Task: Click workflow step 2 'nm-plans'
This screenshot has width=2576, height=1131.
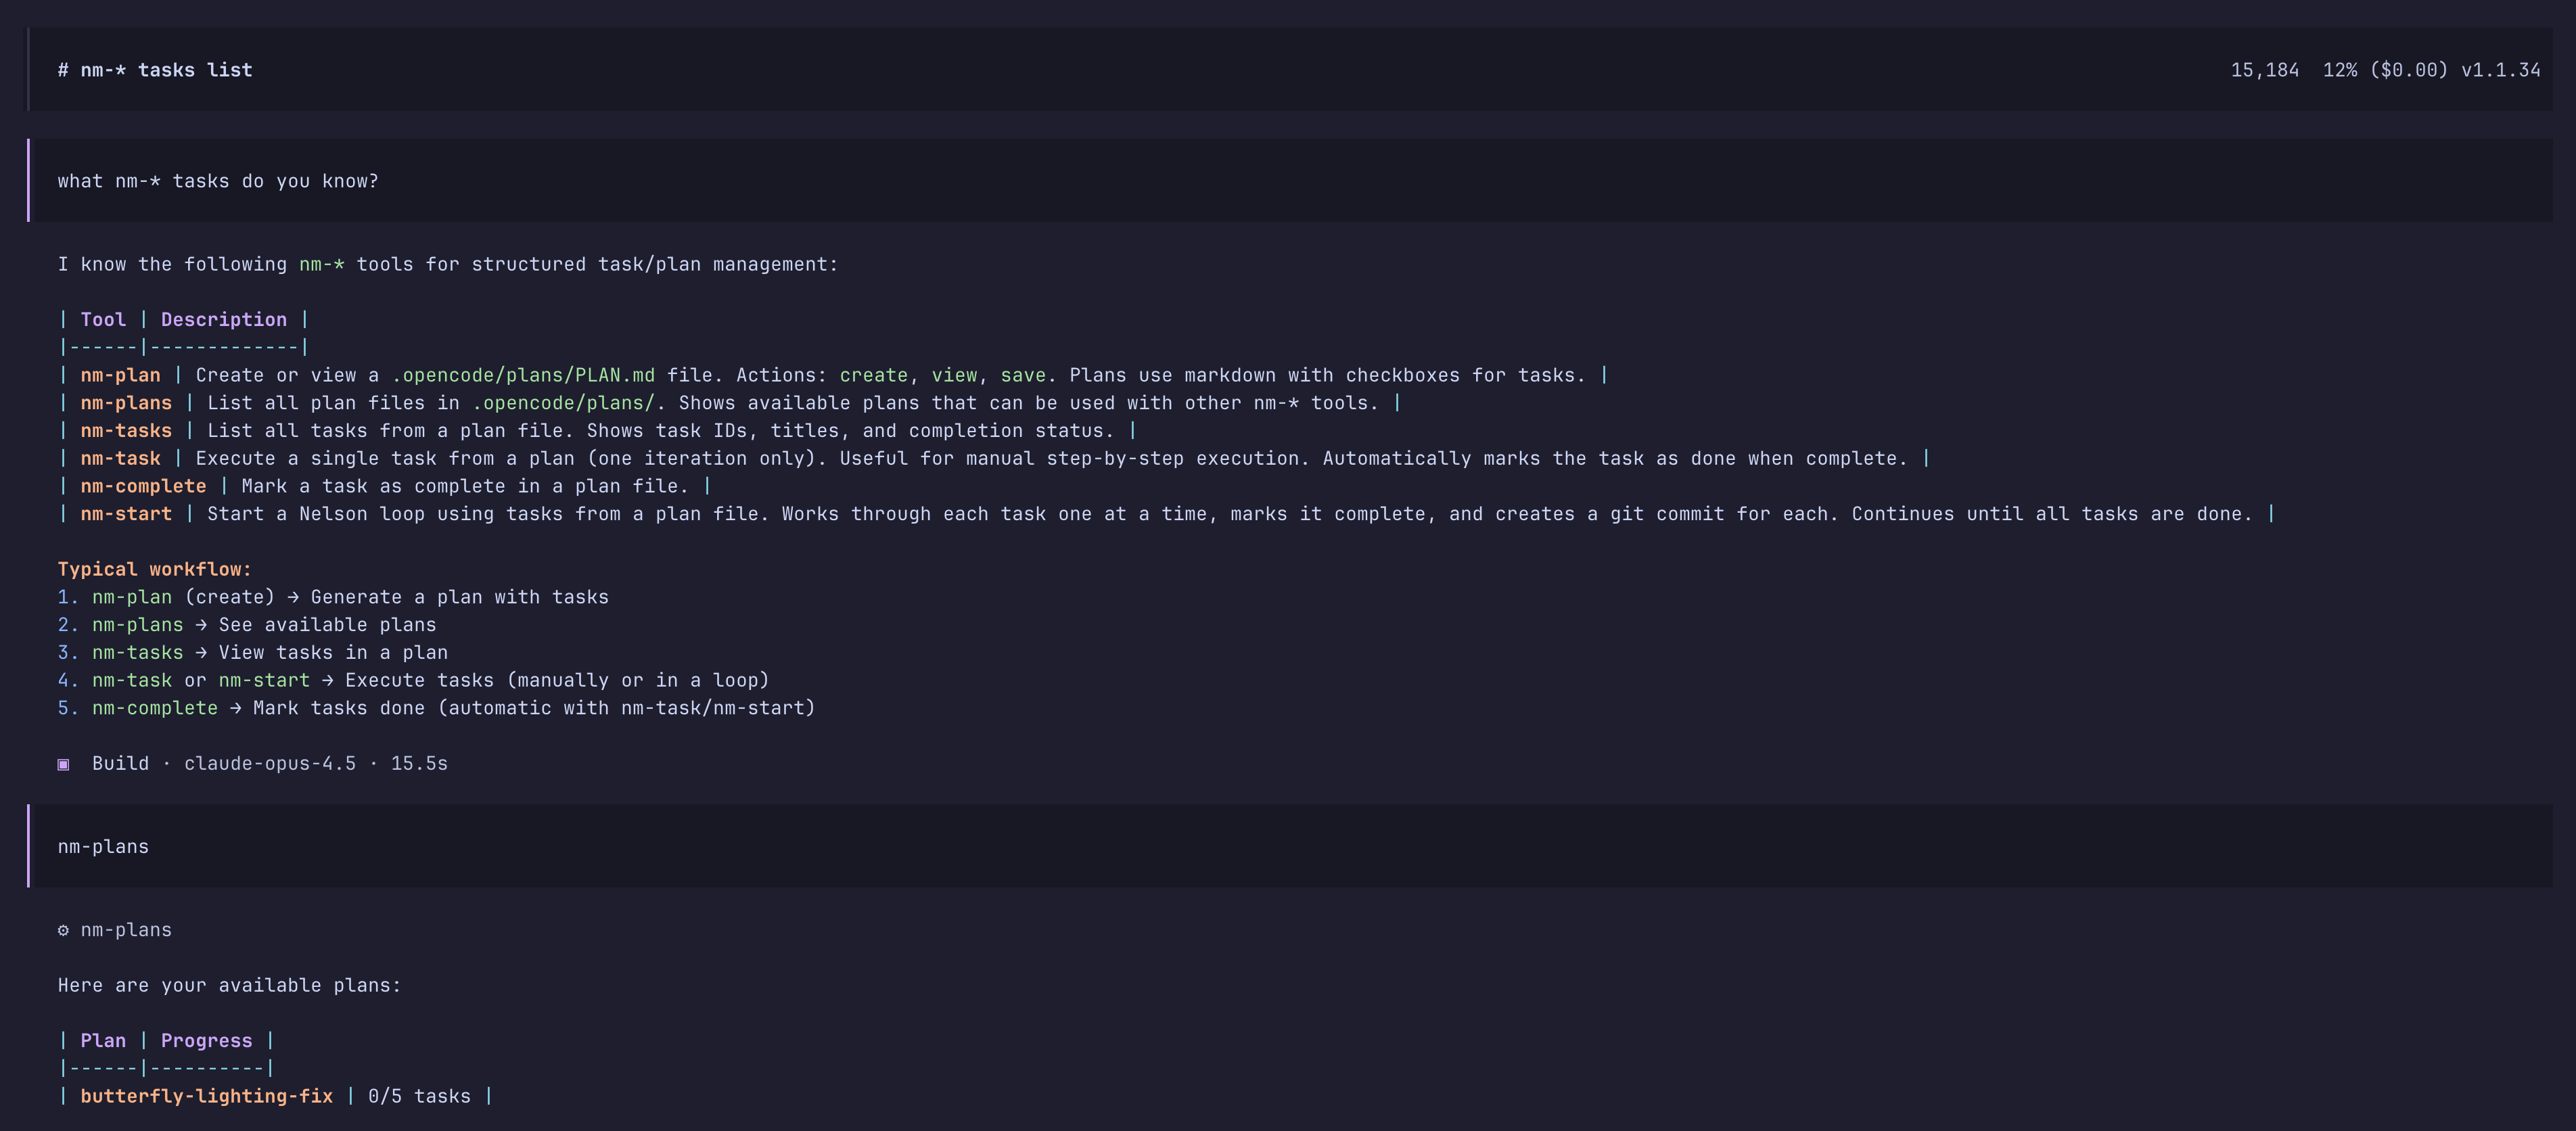Action: coord(138,625)
